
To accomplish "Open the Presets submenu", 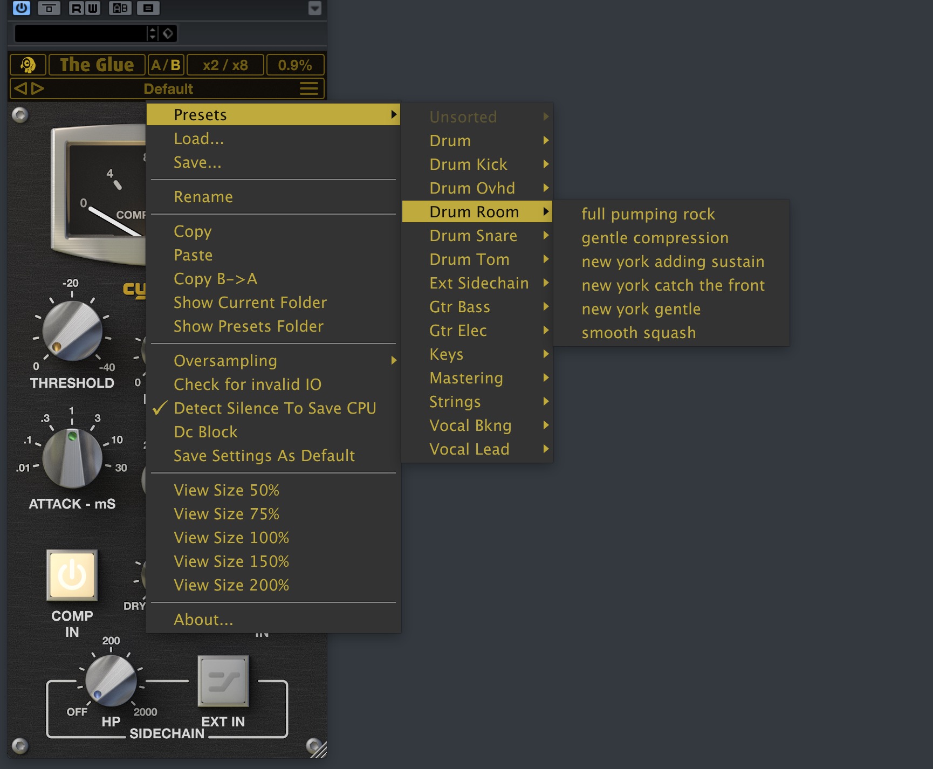I will (x=273, y=114).
